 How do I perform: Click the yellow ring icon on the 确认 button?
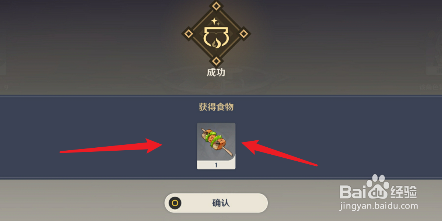(x=175, y=203)
